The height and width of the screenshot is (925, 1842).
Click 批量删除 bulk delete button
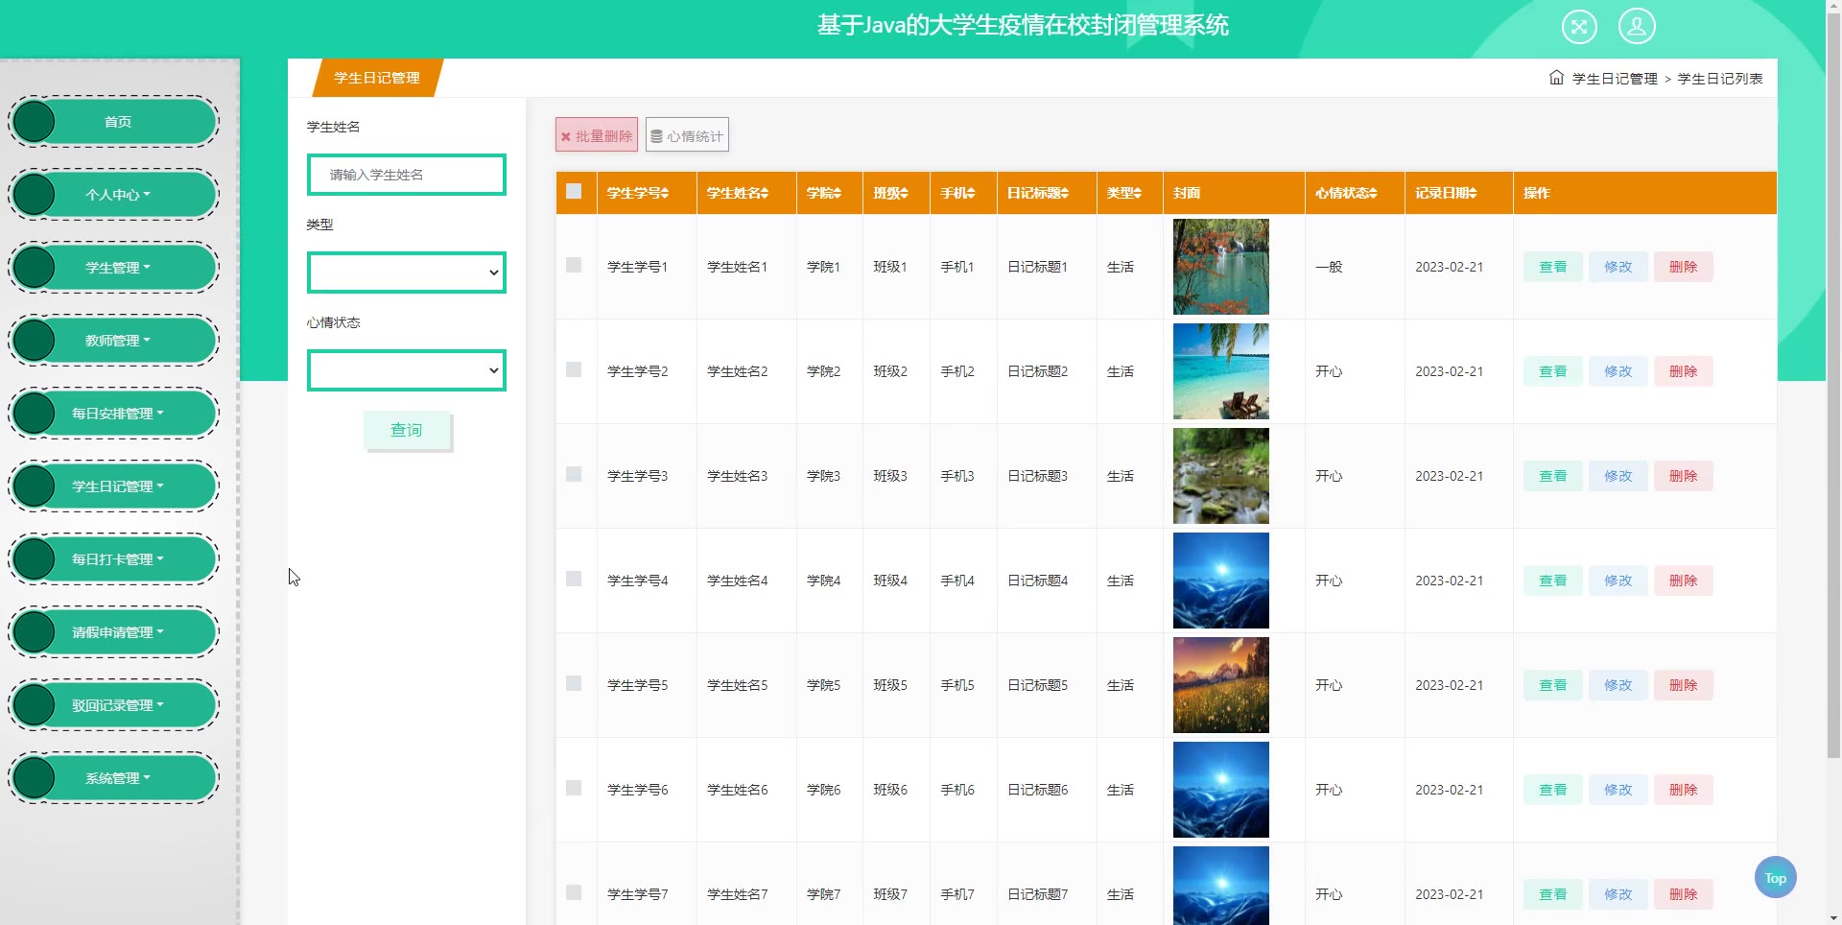click(596, 135)
